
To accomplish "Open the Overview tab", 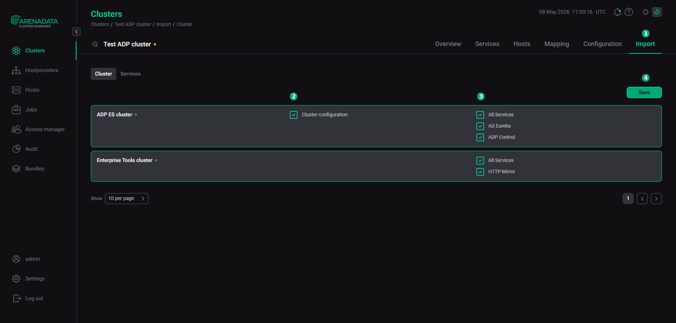I will 448,44.
